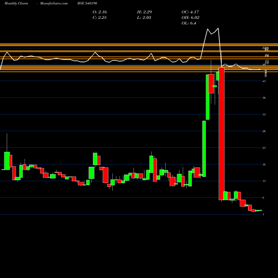This screenshot has height=278, width=278.
Task: Click the 'Monthly Charts' title text
Action: click(x=16, y=3)
